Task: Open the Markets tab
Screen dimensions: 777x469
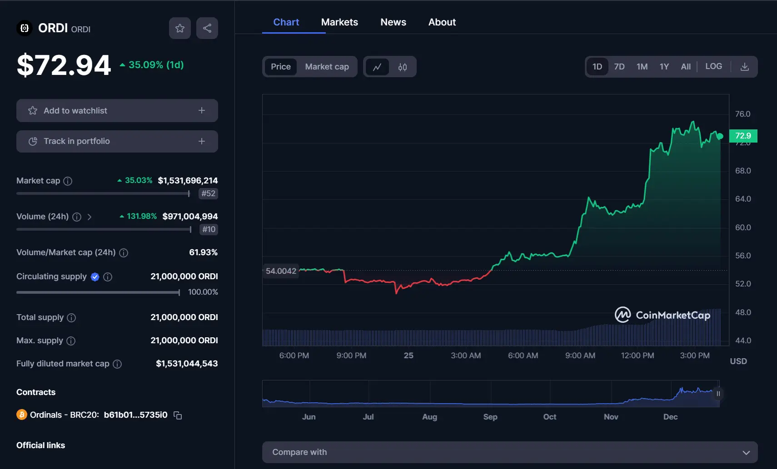Action: [339, 22]
